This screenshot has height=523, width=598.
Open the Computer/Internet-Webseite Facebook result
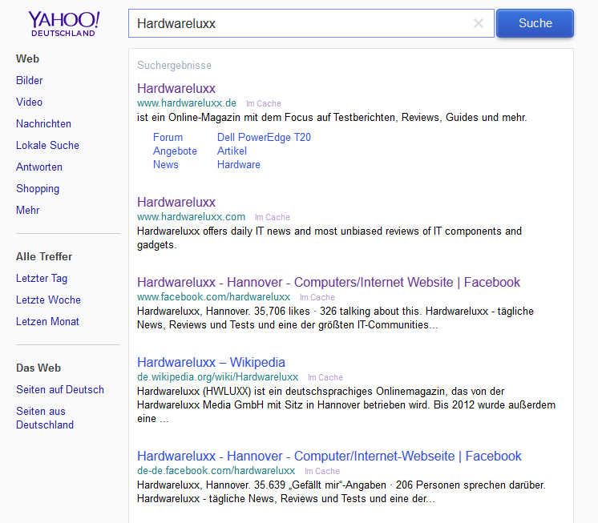tap(329, 456)
